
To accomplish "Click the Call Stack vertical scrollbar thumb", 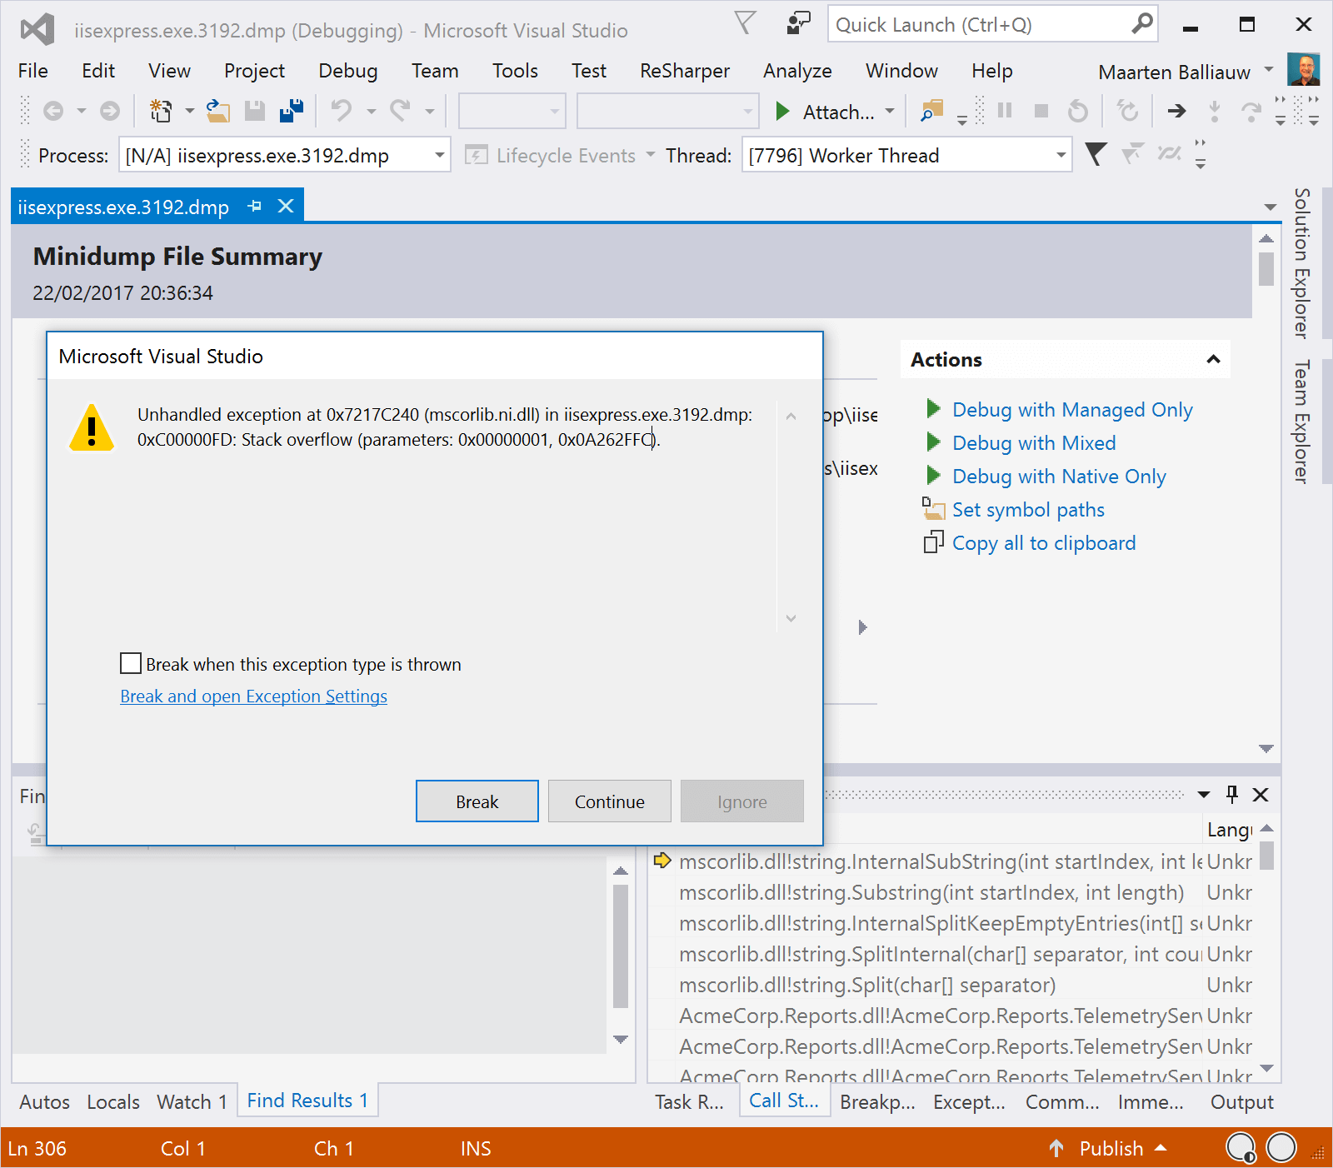I will click(x=1266, y=856).
